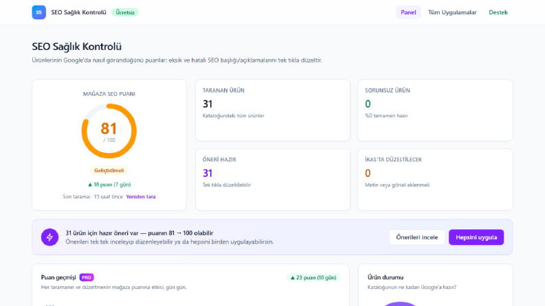Click 'Metin veya görsel eklenmeli' text
Viewport: 545px width, 306px height.
(x=397, y=185)
